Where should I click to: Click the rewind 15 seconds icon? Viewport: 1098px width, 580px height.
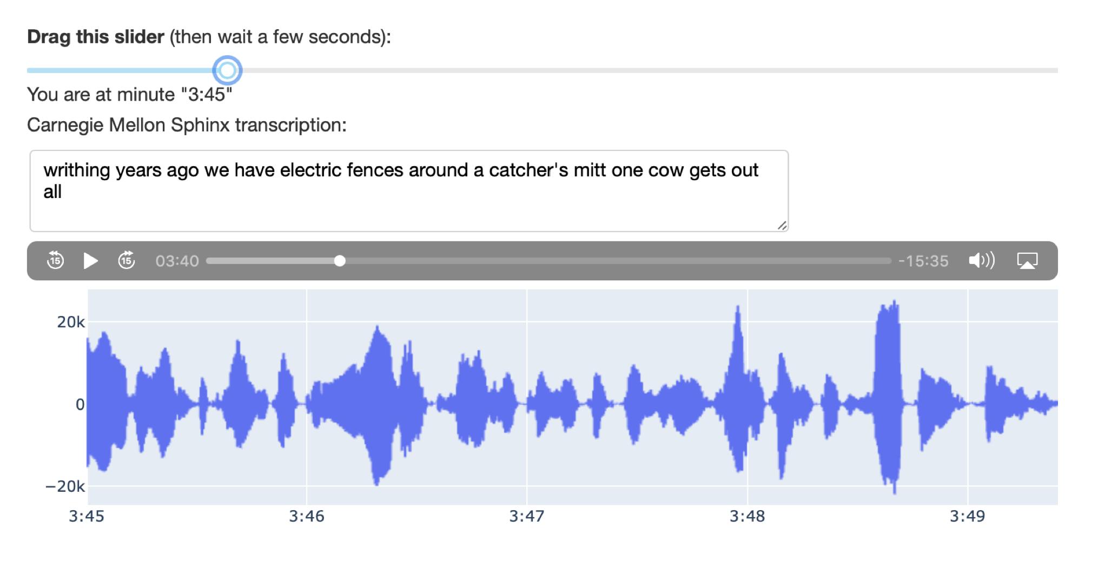coord(55,260)
